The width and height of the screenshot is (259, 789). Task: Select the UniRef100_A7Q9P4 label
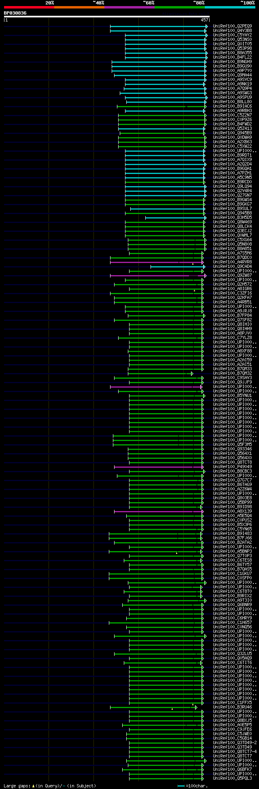pos(232,88)
